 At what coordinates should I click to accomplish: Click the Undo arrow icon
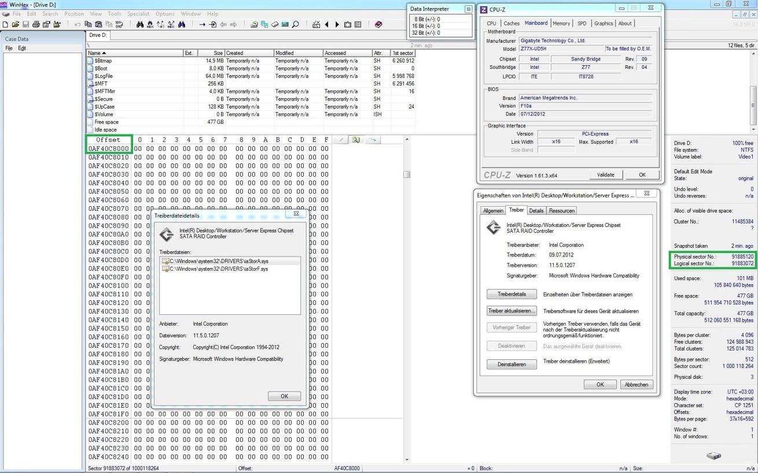78,24
